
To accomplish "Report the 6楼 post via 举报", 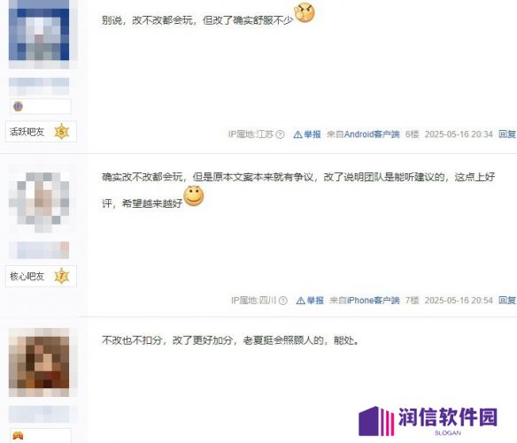I will click(x=307, y=134).
